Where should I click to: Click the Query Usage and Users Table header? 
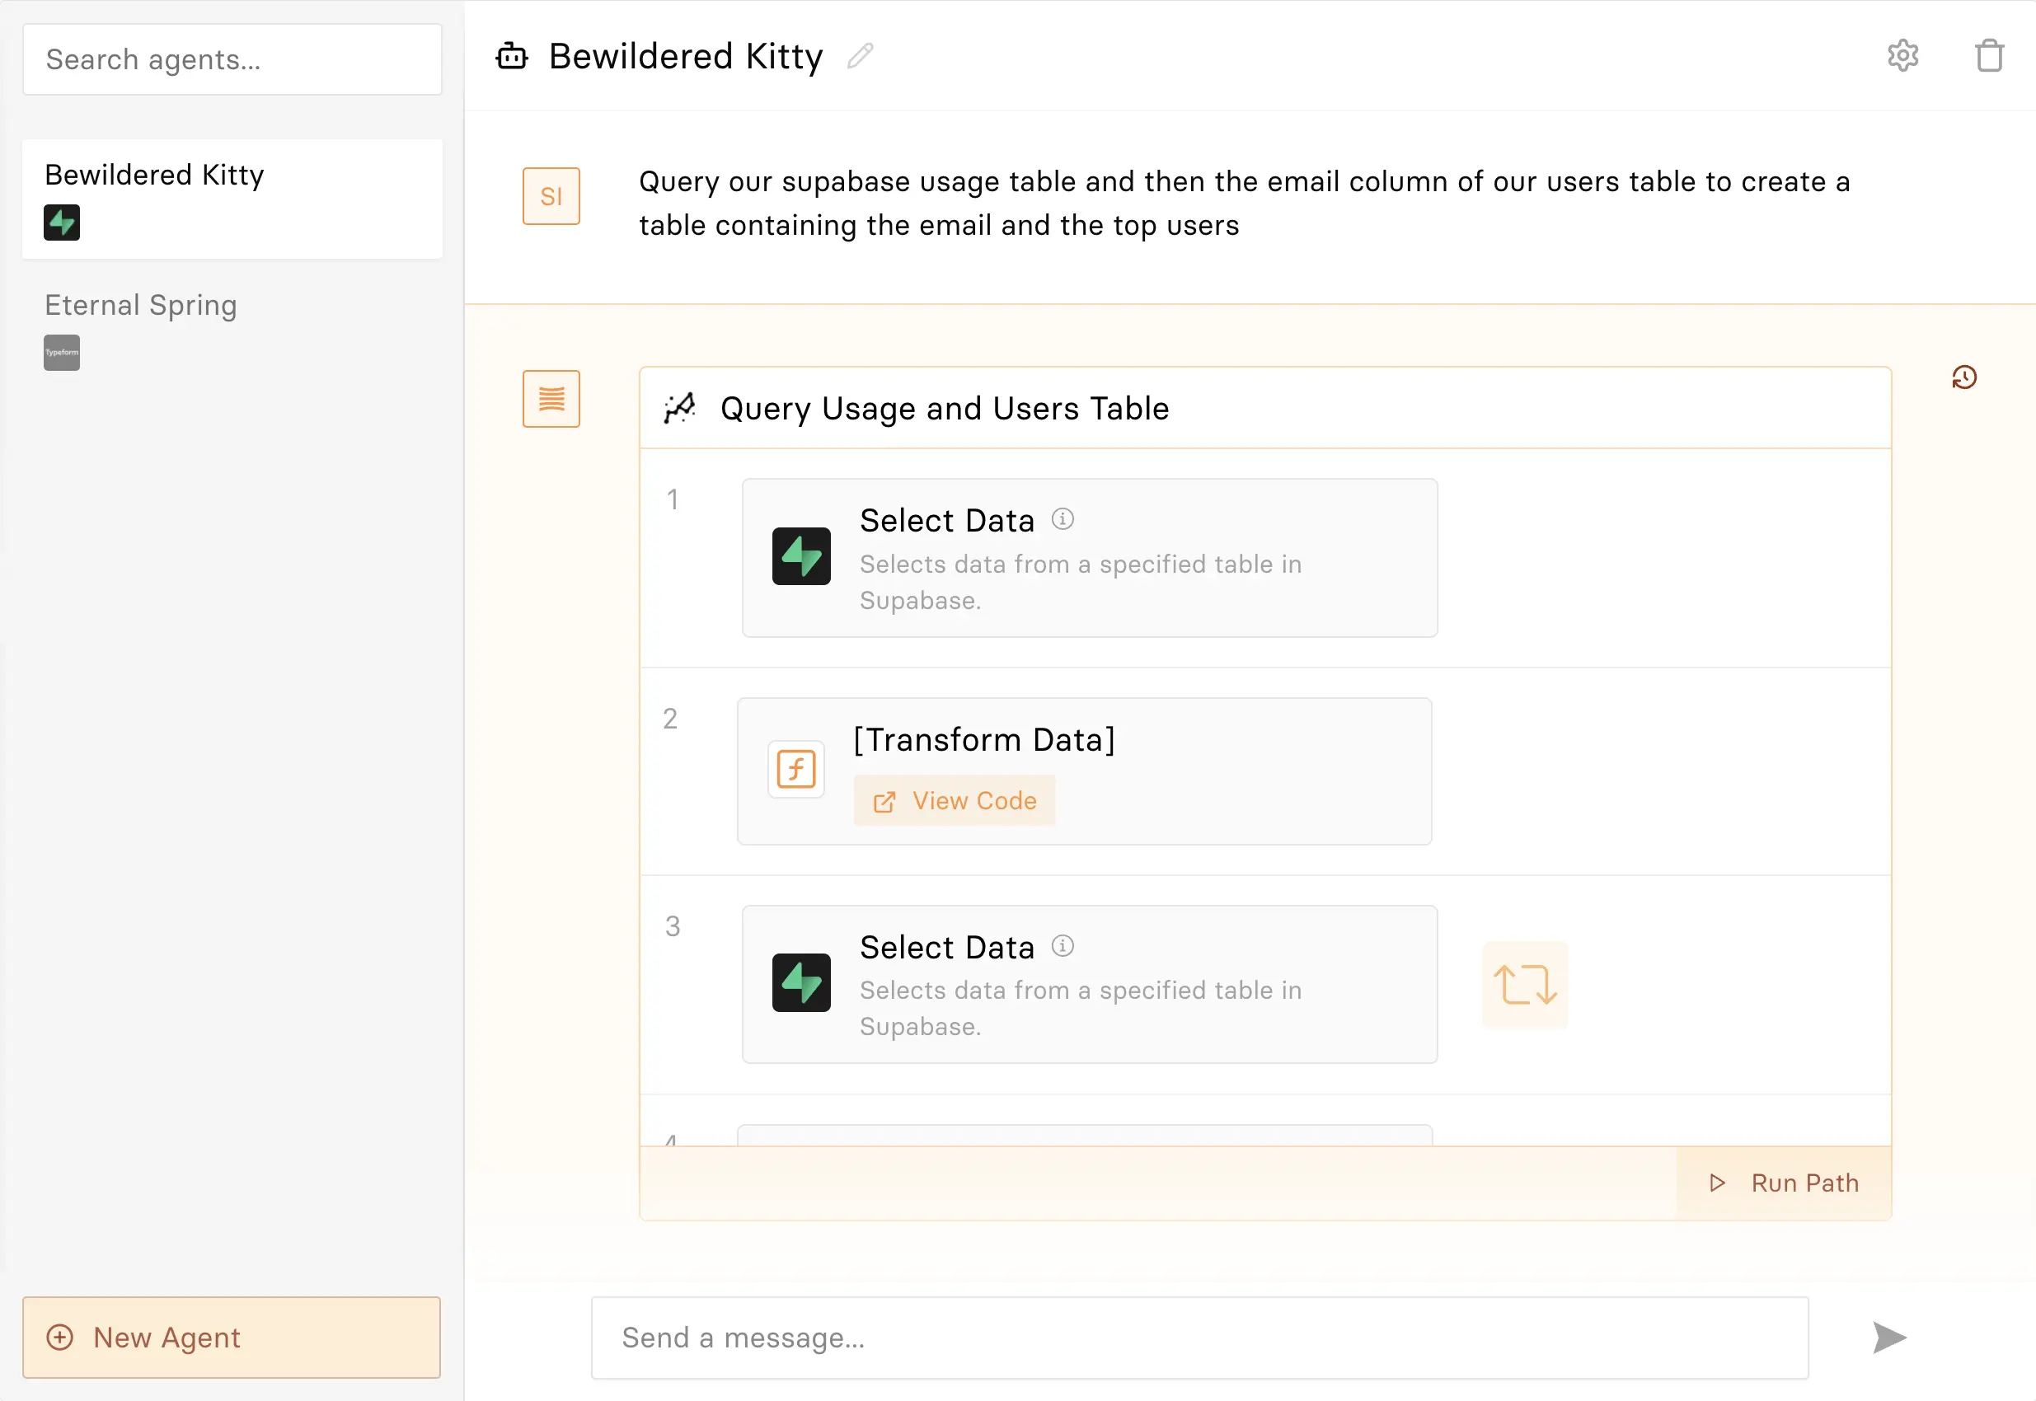[944, 409]
